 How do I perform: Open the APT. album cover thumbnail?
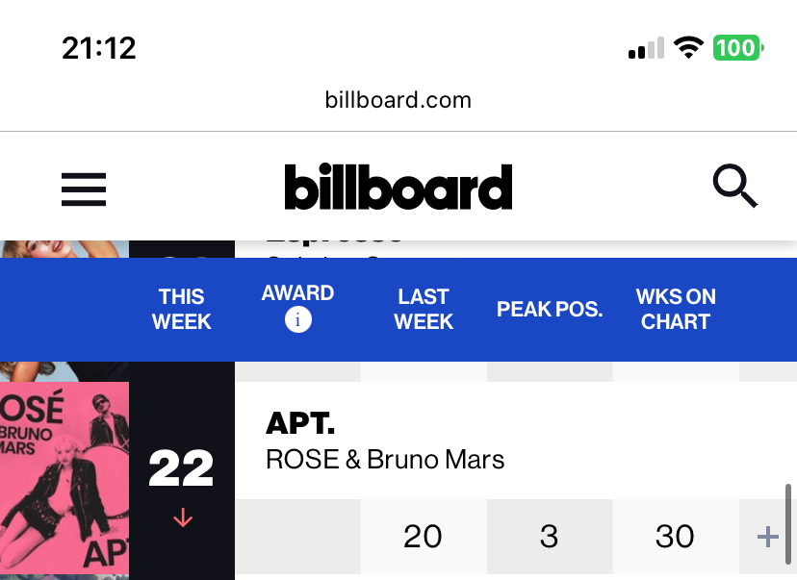(64, 478)
